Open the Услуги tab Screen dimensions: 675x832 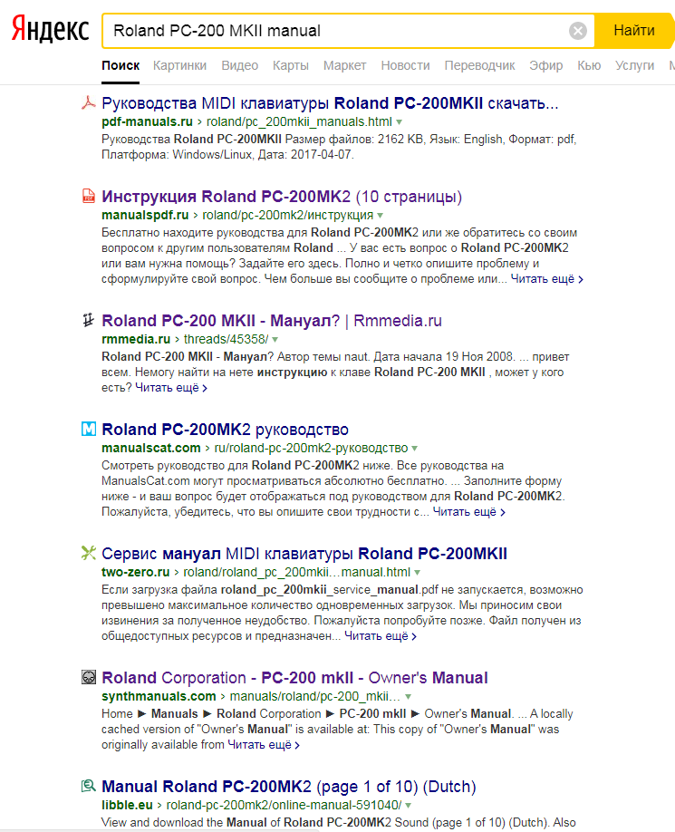click(635, 66)
